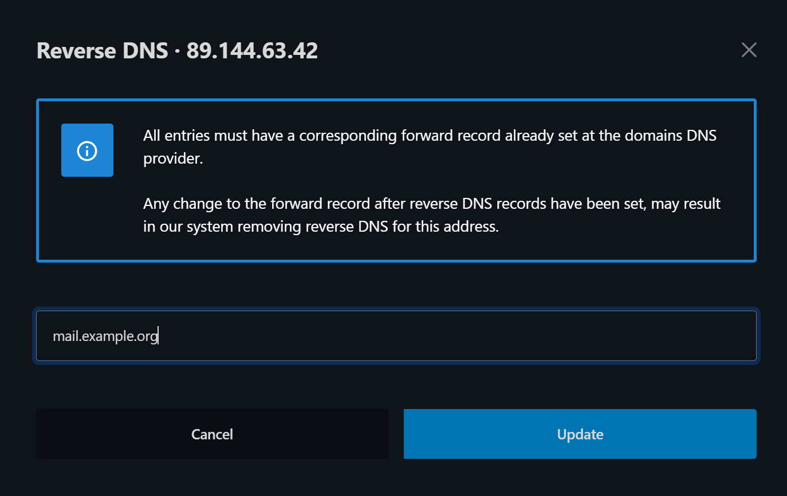Place cursor on "org" in hostname field
The width and height of the screenshot is (787, 496).
pos(147,336)
